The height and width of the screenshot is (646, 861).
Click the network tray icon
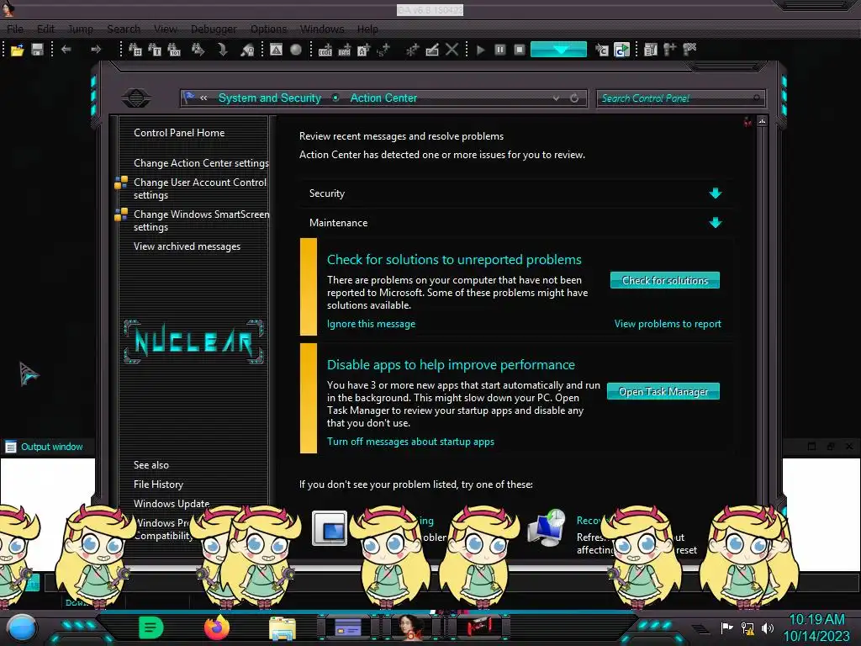747,627
